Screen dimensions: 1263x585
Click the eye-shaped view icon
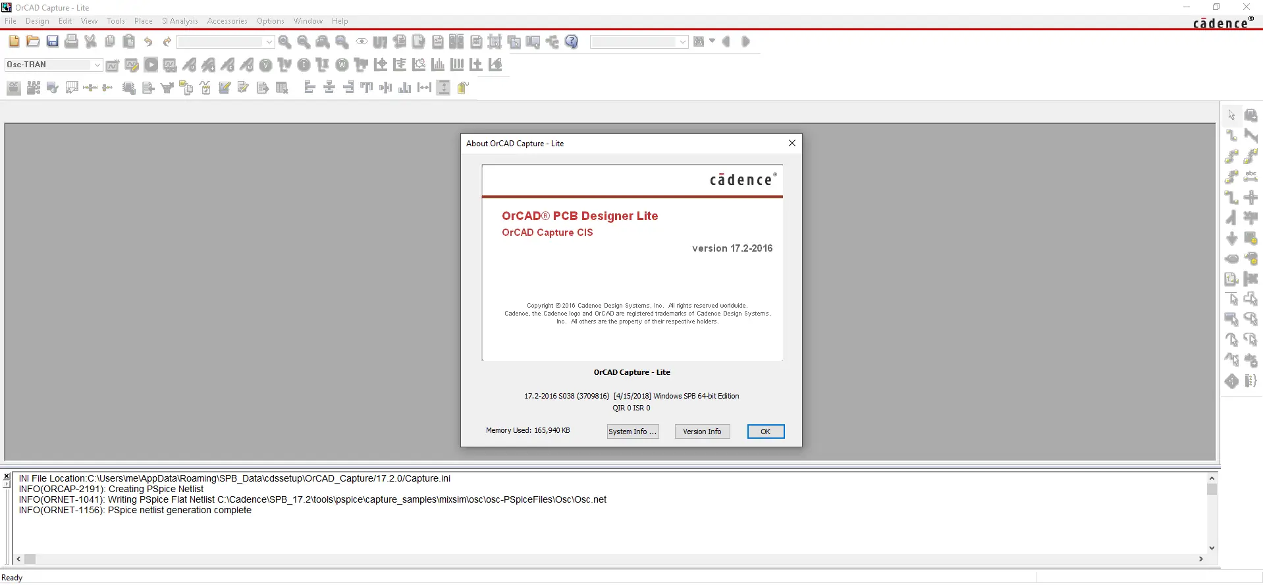point(362,42)
